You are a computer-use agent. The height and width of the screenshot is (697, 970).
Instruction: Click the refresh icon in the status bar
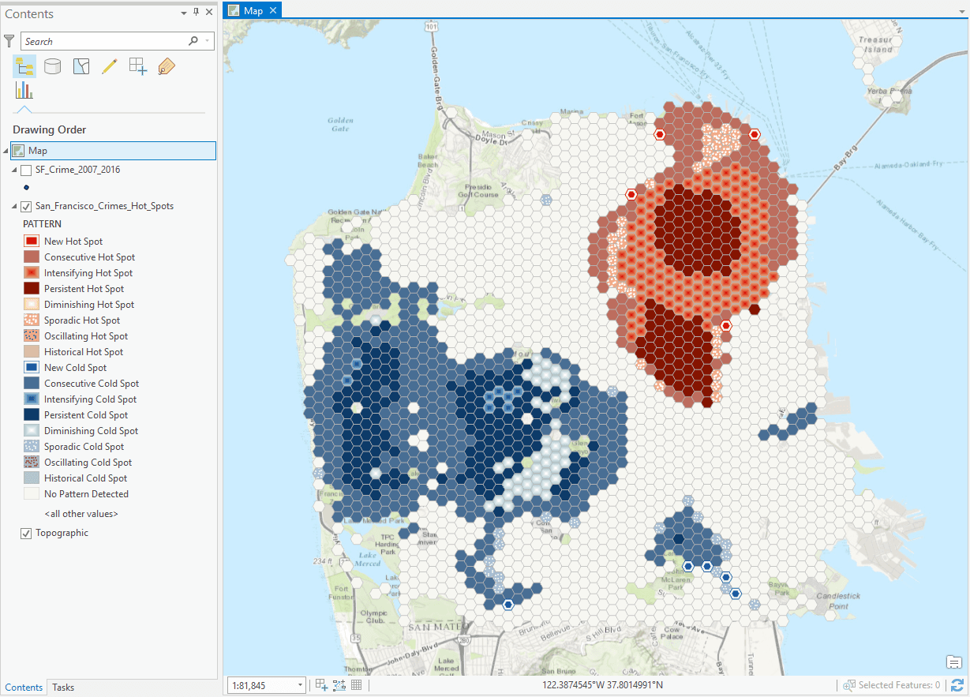957,684
